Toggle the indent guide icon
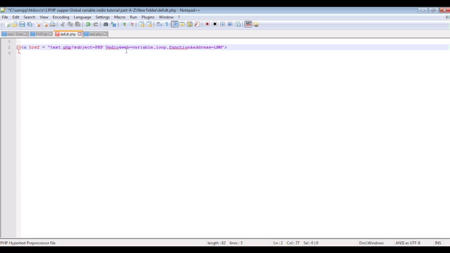 (x=174, y=24)
